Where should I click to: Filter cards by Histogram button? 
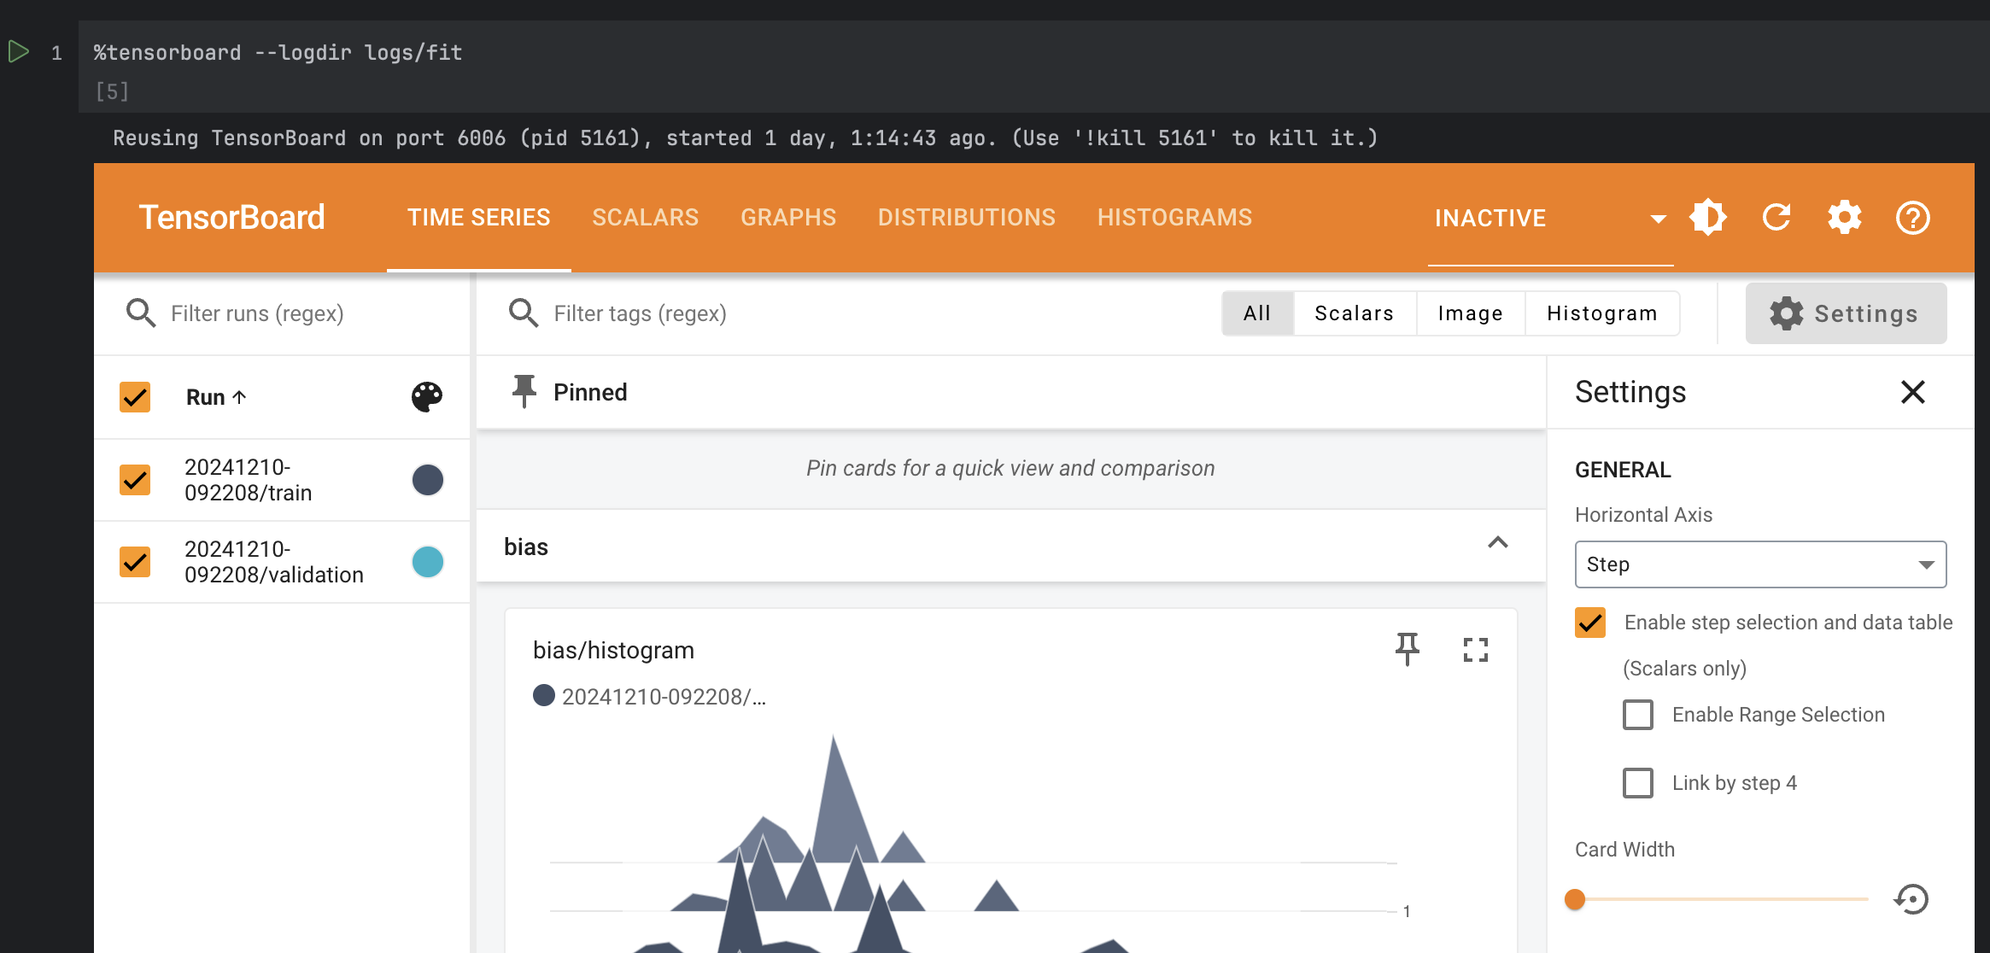tap(1601, 313)
